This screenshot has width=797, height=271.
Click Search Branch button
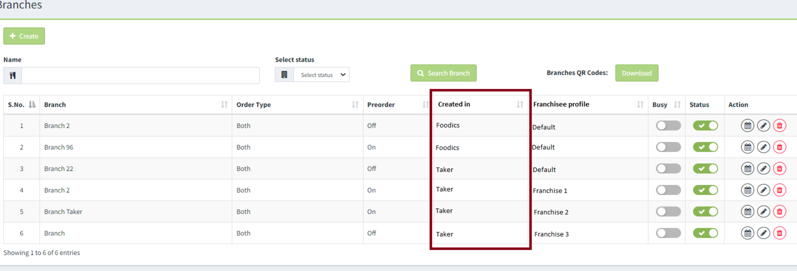point(443,73)
